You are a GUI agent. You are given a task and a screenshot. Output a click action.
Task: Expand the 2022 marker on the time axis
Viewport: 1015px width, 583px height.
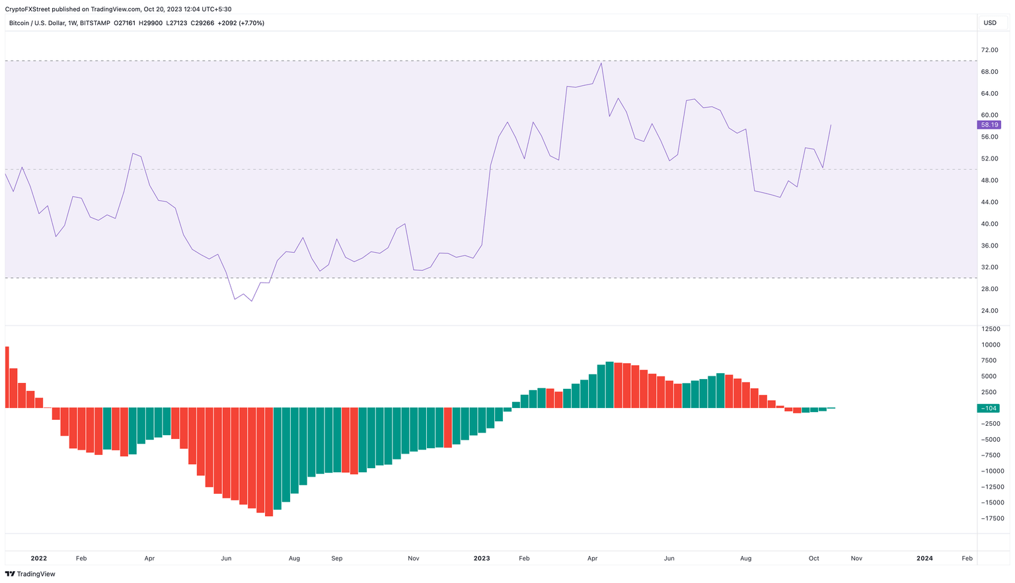click(x=39, y=558)
